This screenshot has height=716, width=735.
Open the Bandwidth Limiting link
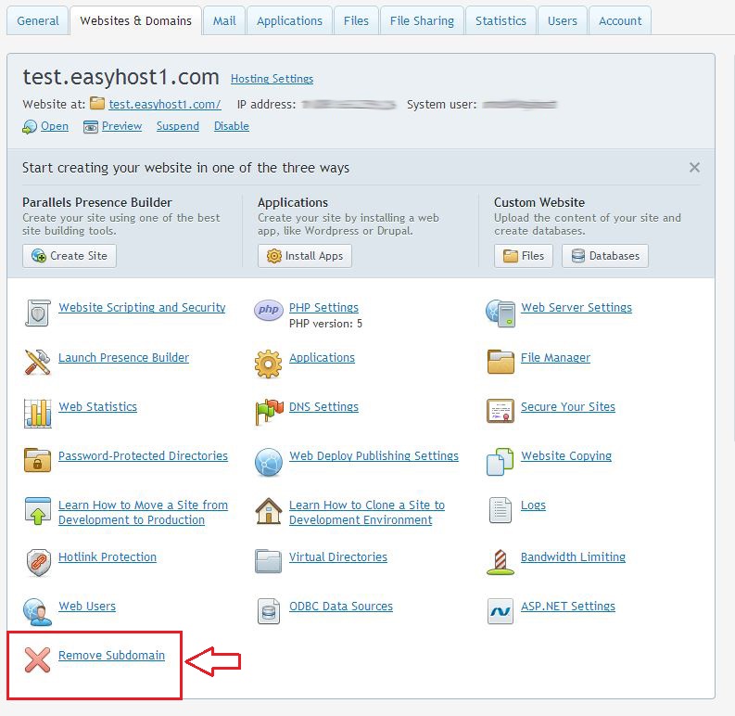coord(574,557)
